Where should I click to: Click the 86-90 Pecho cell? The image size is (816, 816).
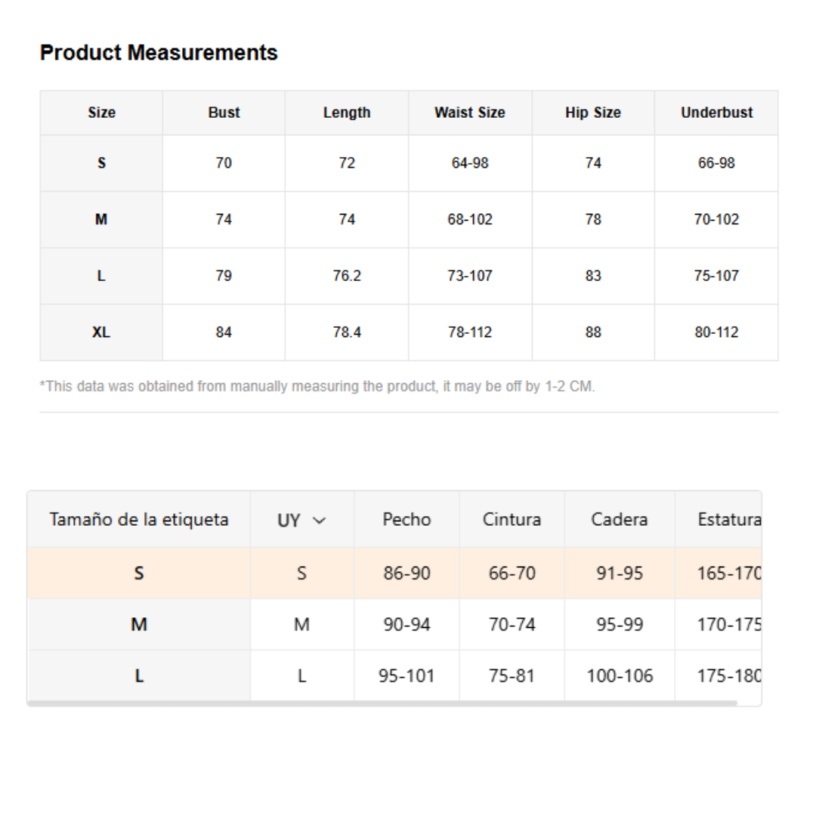click(x=406, y=573)
